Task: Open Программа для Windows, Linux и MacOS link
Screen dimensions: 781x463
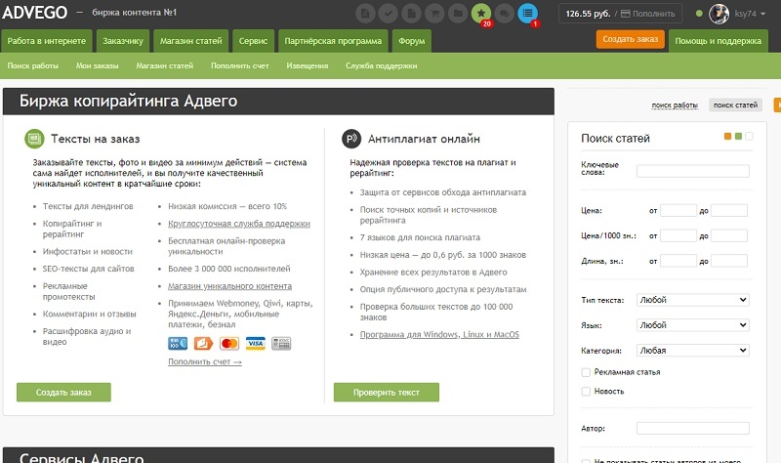Action: click(x=439, y=334)
